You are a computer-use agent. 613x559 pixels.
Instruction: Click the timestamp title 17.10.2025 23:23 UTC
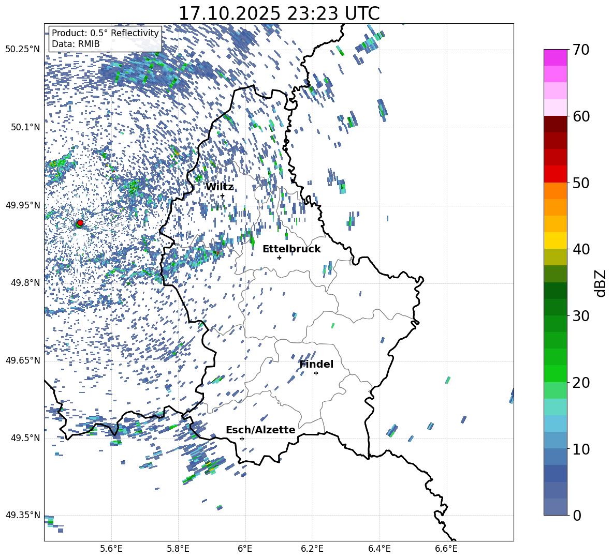pyautogui.click(x=279, y=13)
